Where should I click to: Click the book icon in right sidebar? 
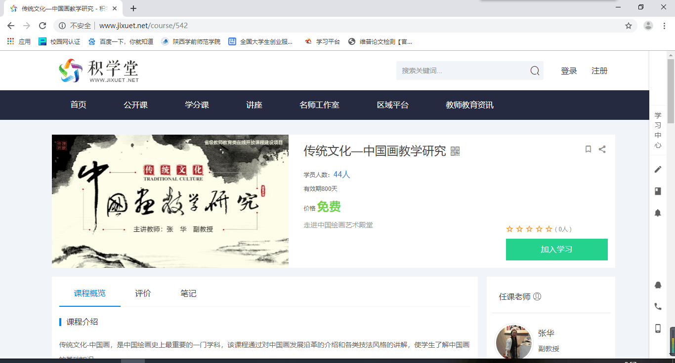pyautogui.click(x=658, y=191)
